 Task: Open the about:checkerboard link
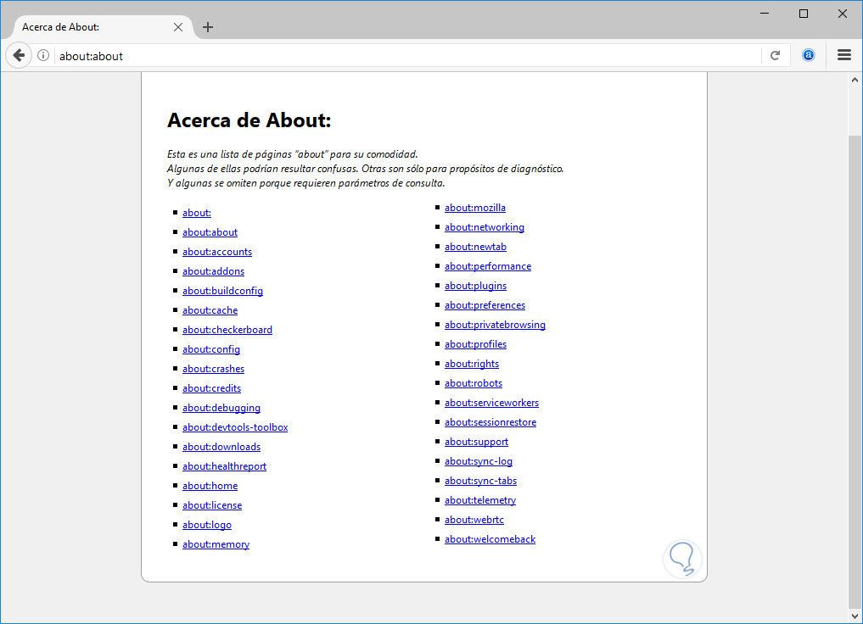(x=227, y=330)
